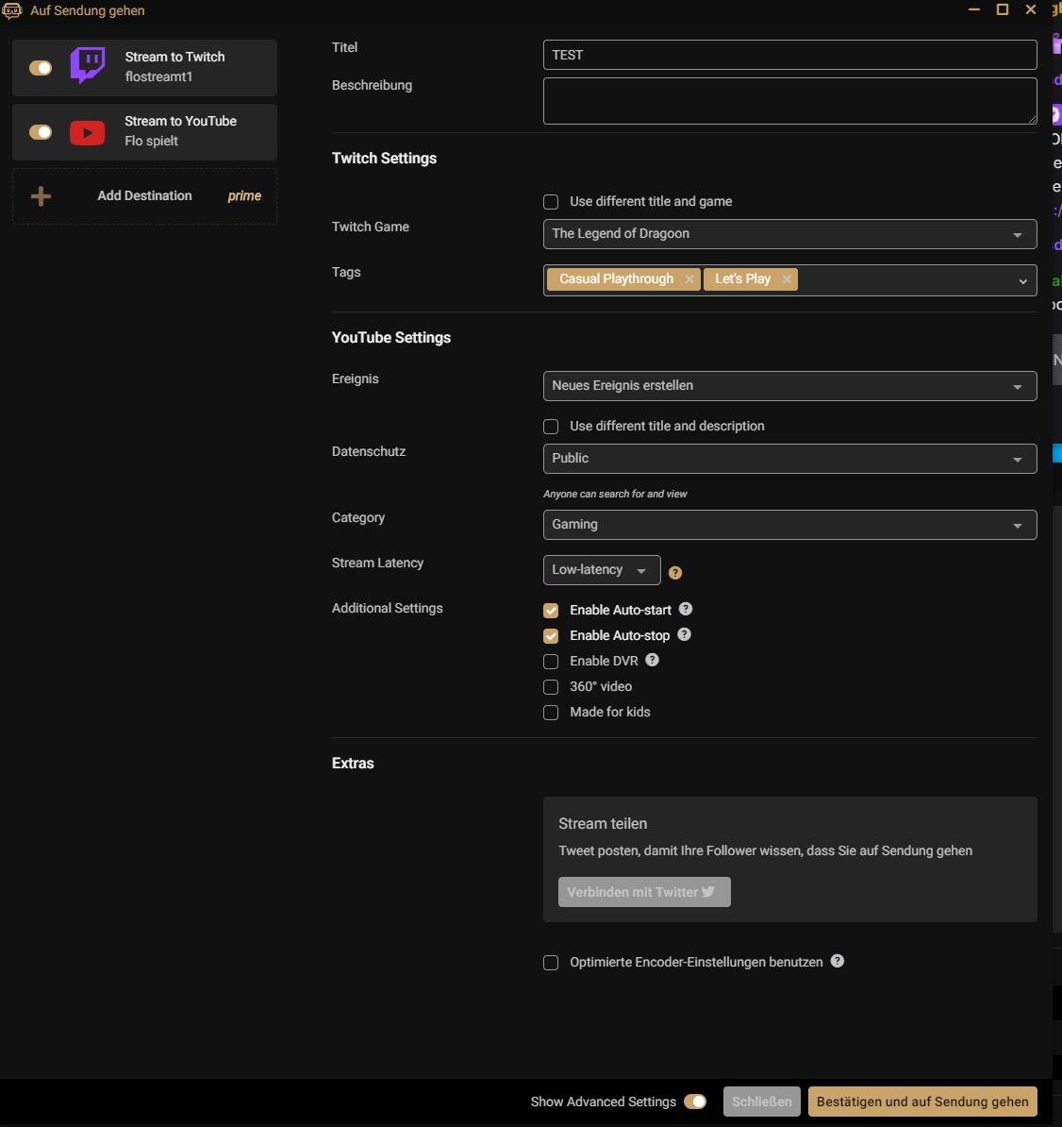Image resolution: width=1062 pixels, height=1127 pixels.
Task: Expand the Datenschutz Public dropdown
Action: point(789,459)
